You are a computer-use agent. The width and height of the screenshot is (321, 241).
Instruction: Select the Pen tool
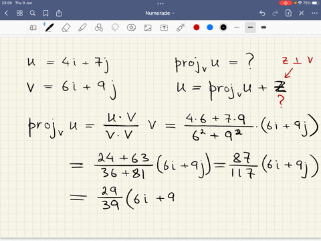pos(49,27)
